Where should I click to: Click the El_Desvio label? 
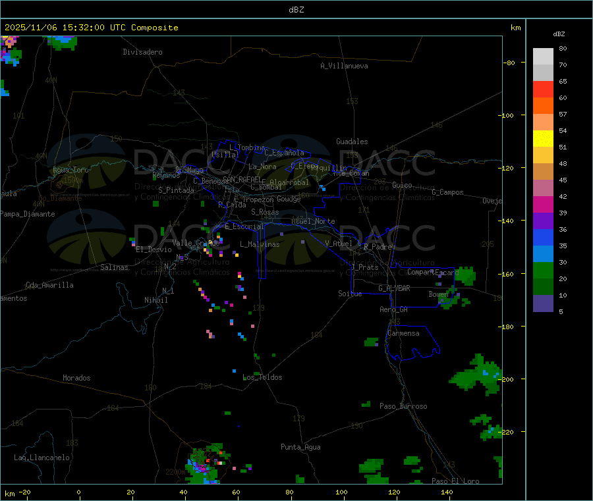[x=154, y=250]
